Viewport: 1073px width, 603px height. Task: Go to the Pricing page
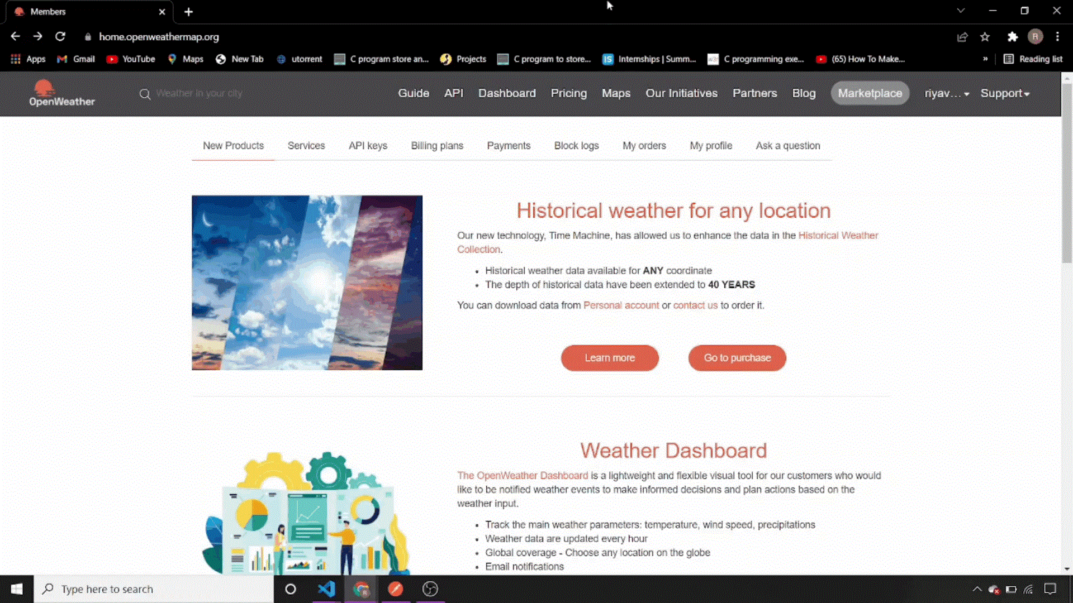pyautogui.click(x=569, y=94)
